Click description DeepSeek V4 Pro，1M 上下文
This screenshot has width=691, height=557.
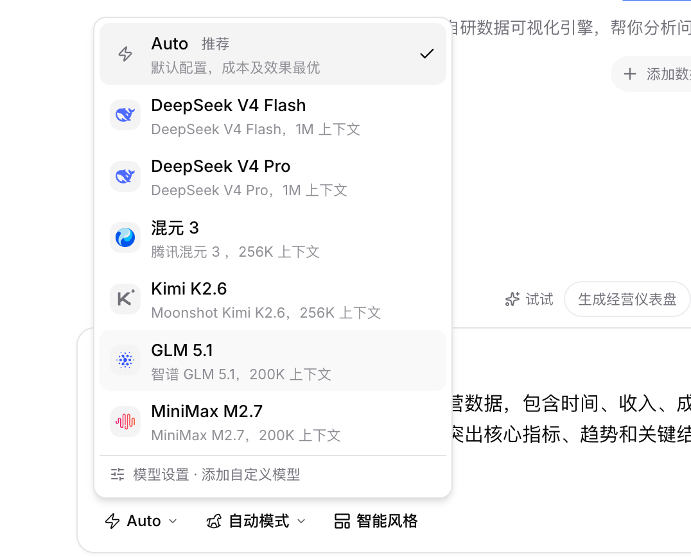tap(249, 190)
